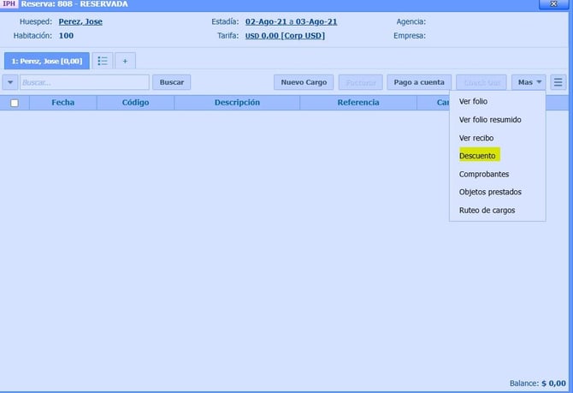Click into the Buscar search field
Image resolution: width=573 pixels, height=393 pixels.
coord(84,82)
